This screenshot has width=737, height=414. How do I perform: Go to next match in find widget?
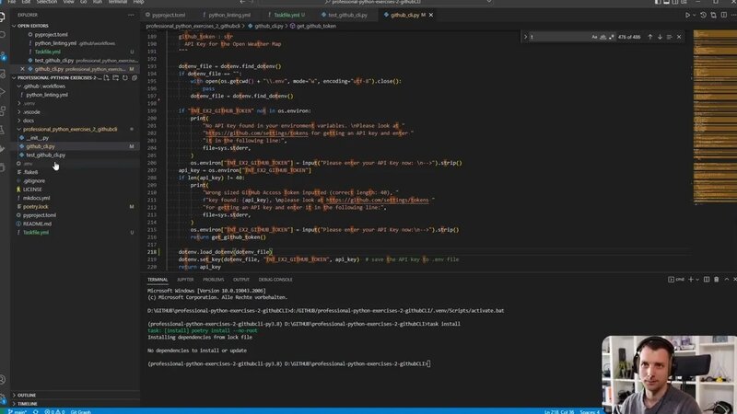tap(660, 37)
